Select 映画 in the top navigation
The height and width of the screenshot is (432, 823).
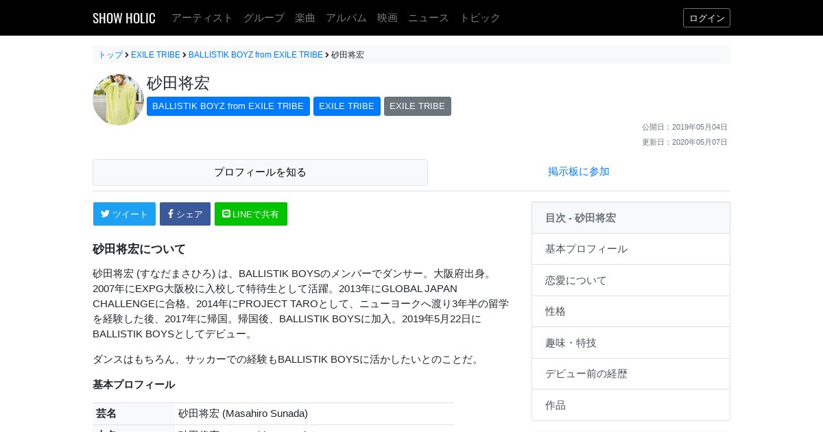[387, 18]
